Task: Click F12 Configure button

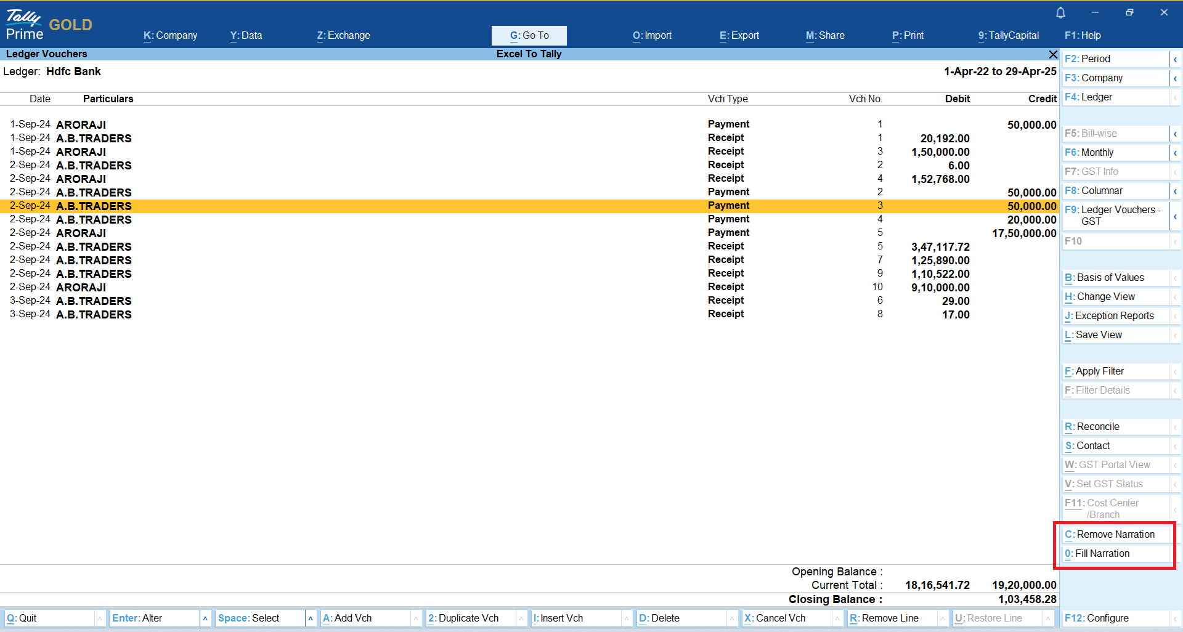Action: (x=1115, y=618)
